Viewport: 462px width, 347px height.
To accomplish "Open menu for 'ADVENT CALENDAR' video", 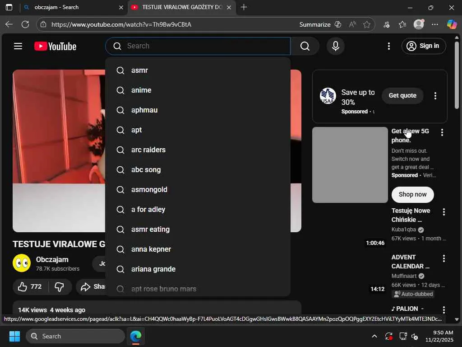I will (444, 258).
